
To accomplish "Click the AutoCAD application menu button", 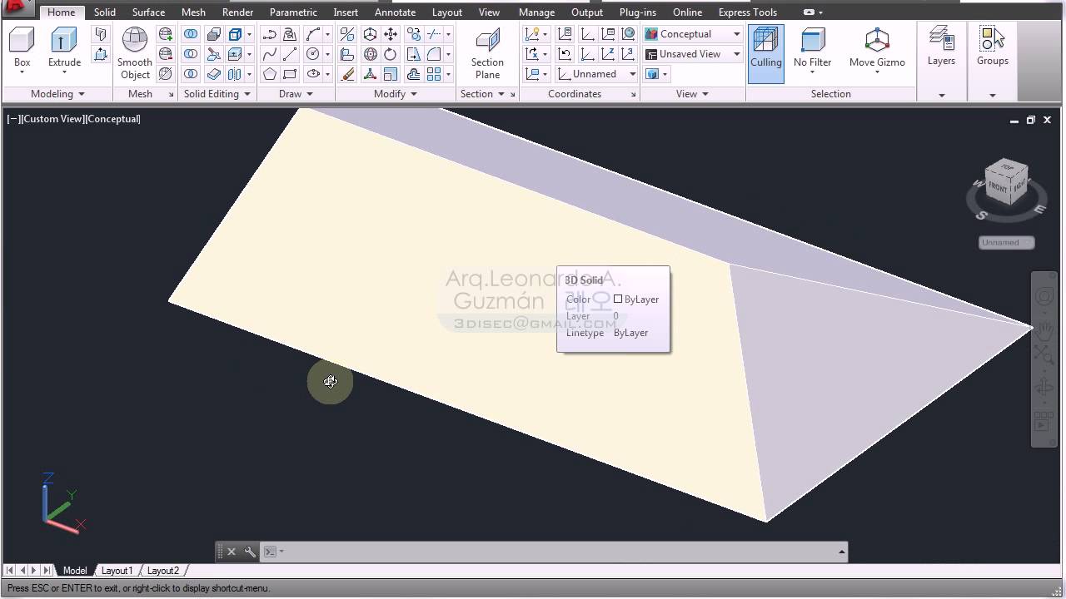I will [x=17, y=7].
